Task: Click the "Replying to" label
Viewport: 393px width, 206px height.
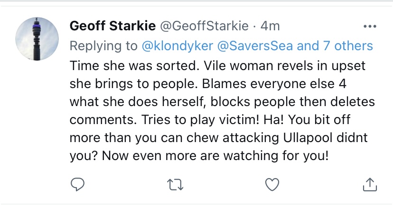Action: [104, 45]
